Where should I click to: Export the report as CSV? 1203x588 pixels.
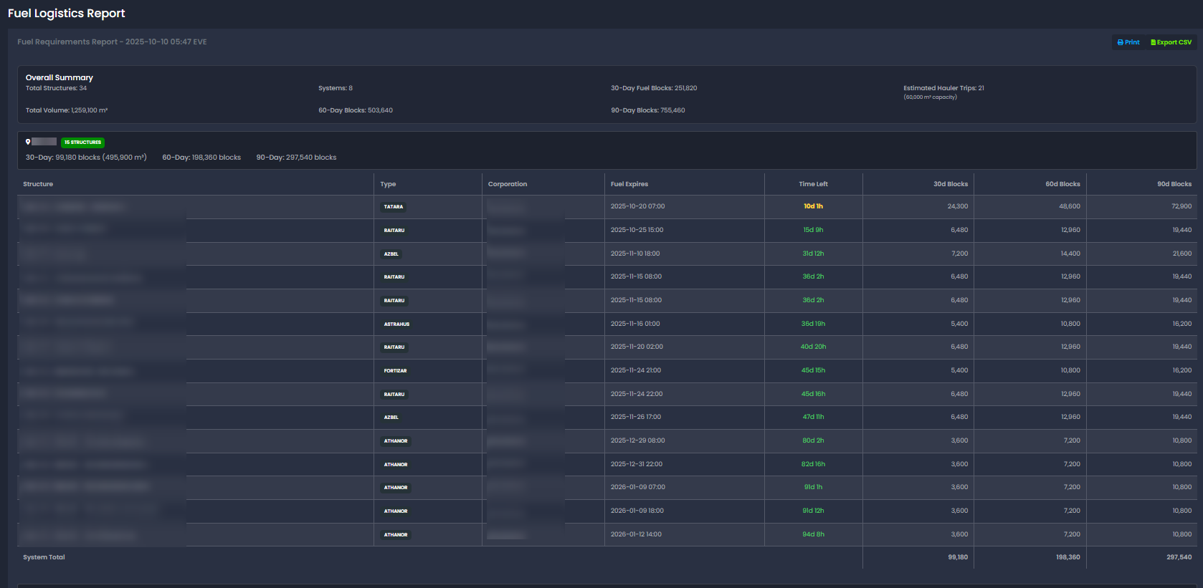pyautogui.click(x=1171, y=42)
